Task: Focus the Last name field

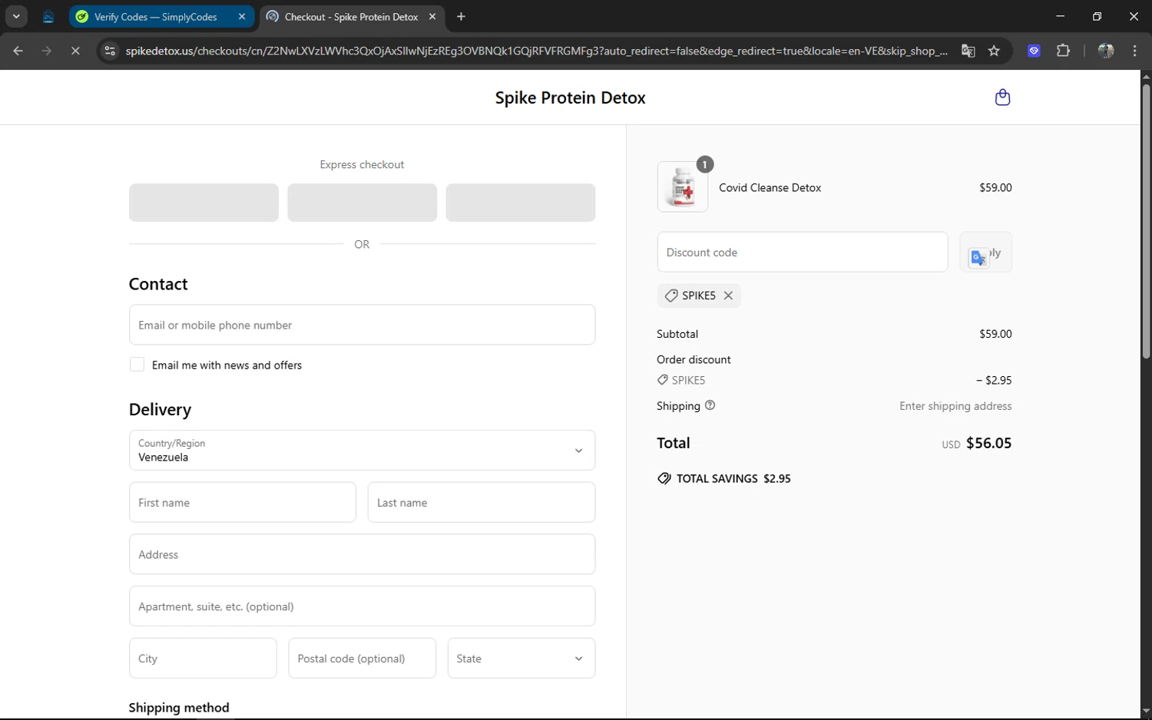Action: click(x=482, y=503)
